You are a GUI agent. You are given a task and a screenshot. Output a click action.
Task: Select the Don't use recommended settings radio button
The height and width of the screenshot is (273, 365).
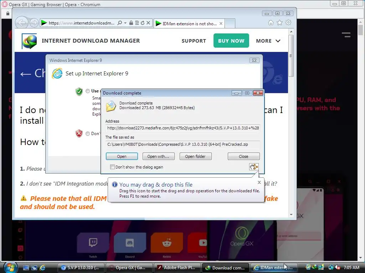click(x=88, y=134)
